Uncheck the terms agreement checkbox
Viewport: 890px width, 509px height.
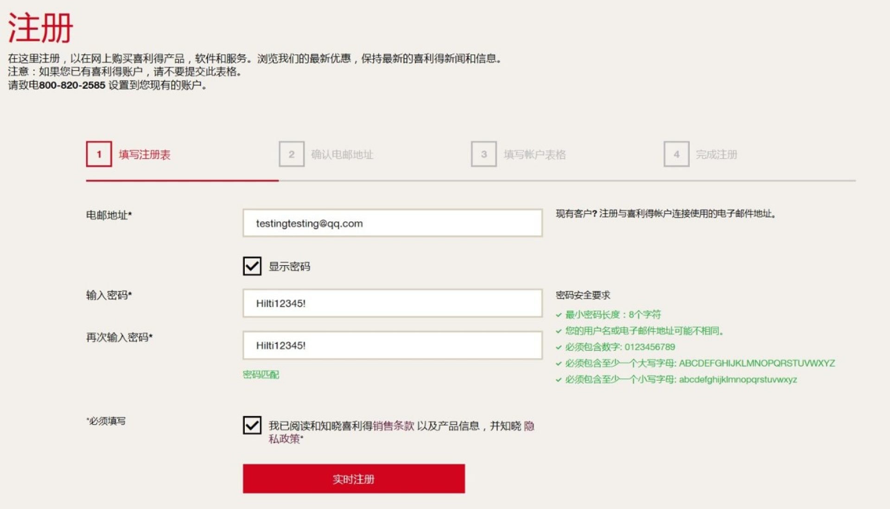[x=252, y=426]
